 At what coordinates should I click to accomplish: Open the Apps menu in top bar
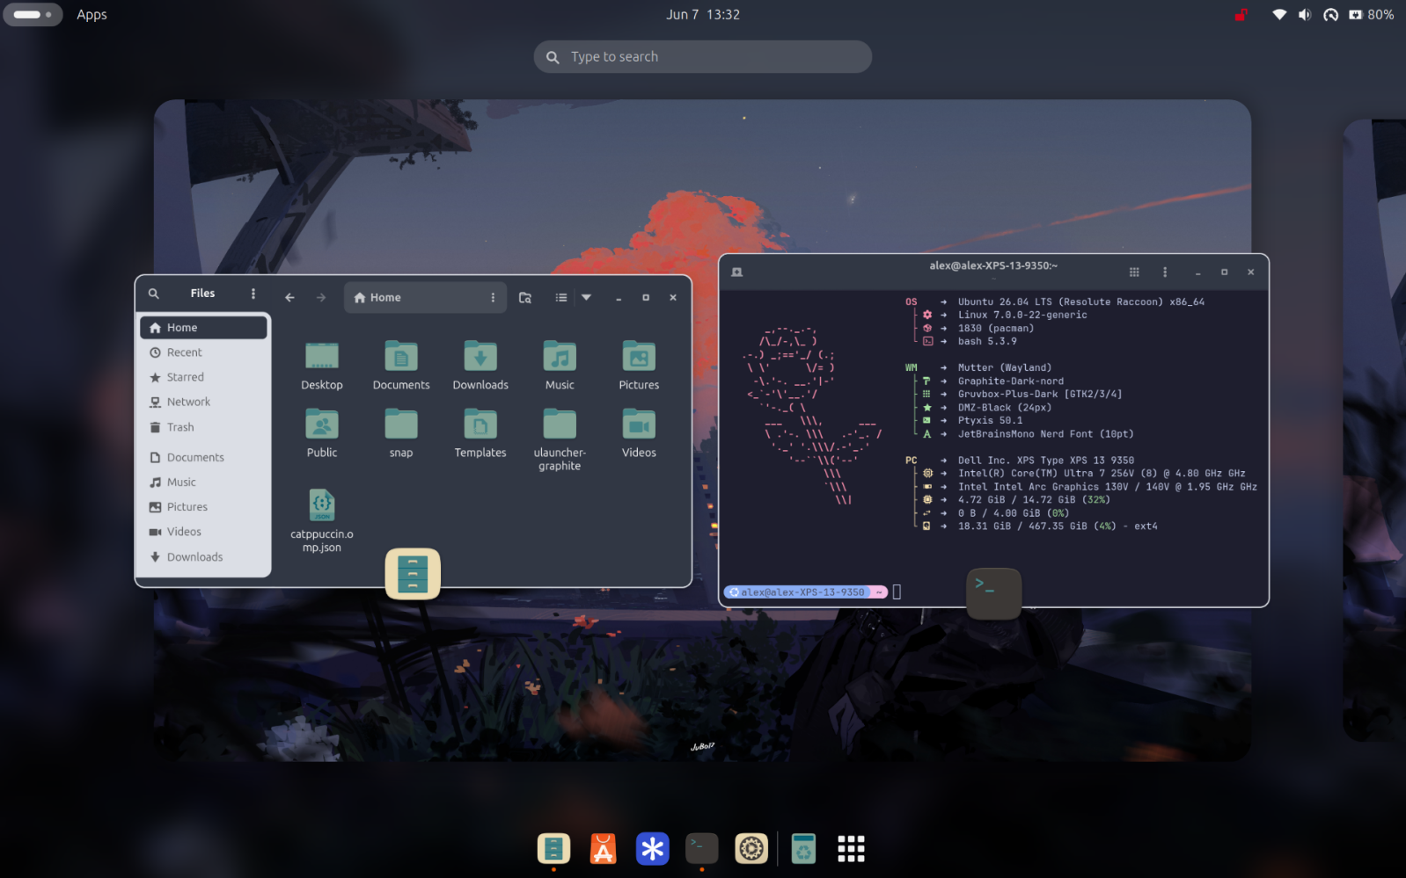pyautogui.click(x=92, y=15)
